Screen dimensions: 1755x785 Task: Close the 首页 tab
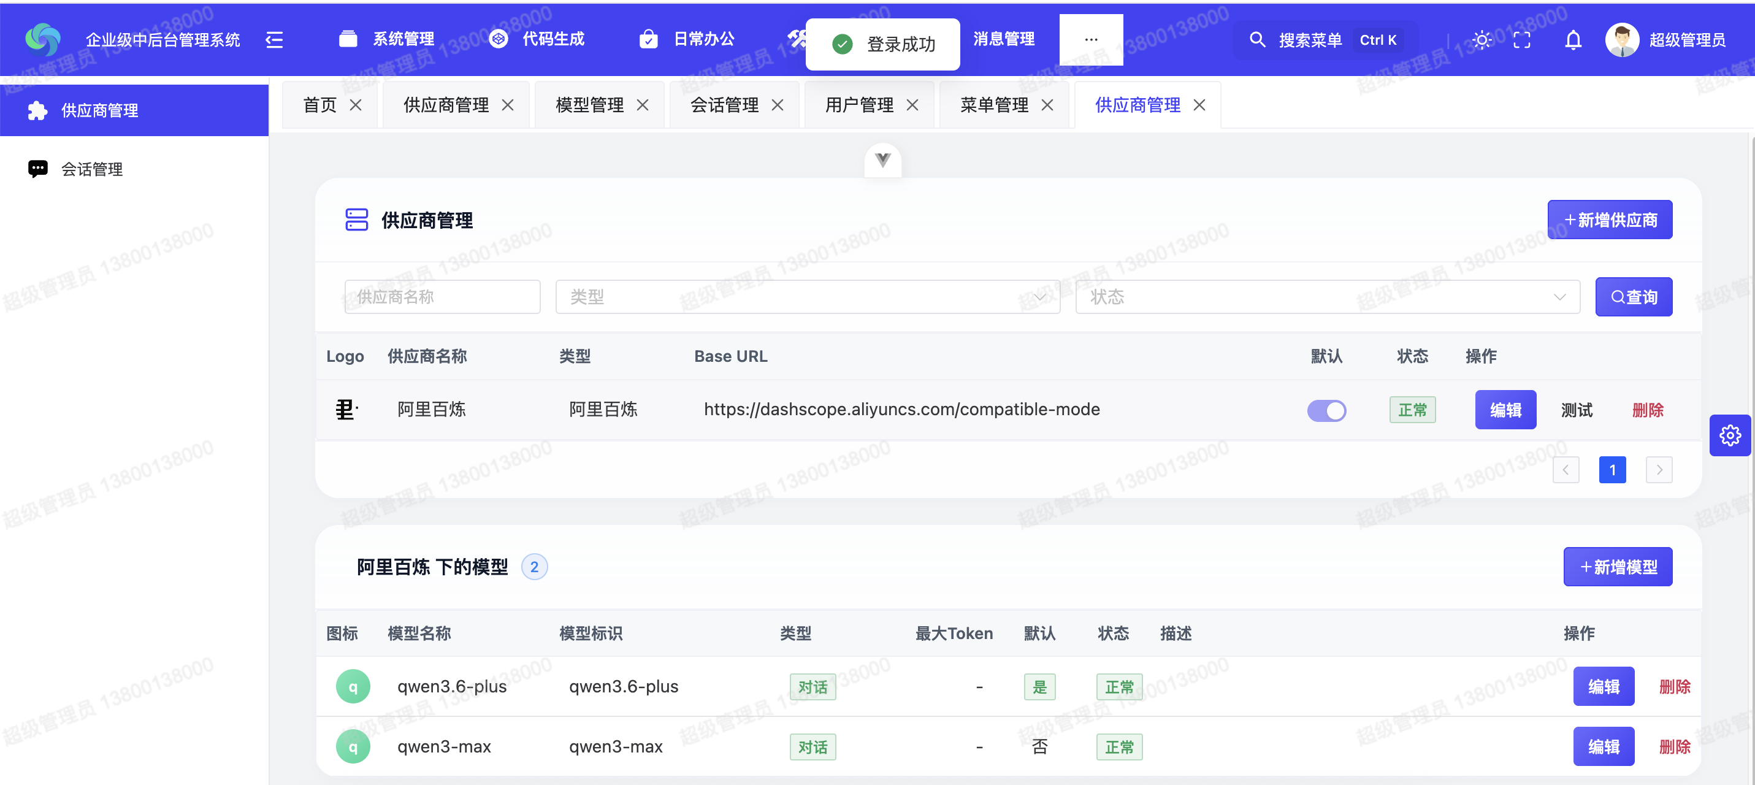pos(356,105)
